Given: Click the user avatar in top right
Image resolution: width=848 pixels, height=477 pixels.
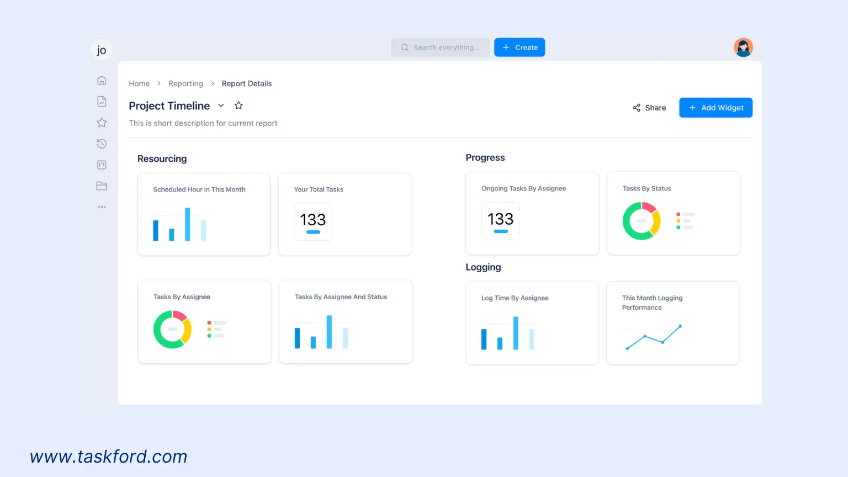Looking at the screenshot, I should tap(743, 47).
